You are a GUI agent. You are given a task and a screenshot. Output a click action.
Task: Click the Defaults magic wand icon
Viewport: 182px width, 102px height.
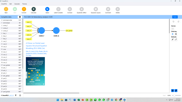click(x=173, y=40)
